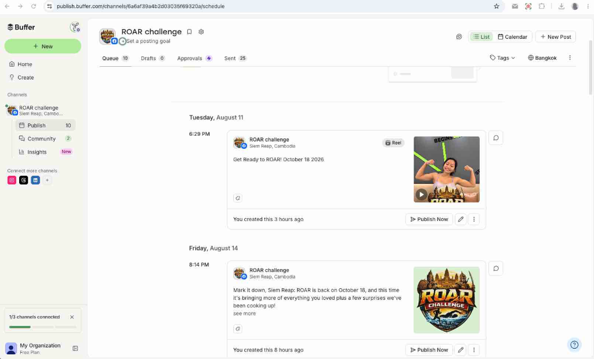Change the Bangkok timezone

click(542, 58)
